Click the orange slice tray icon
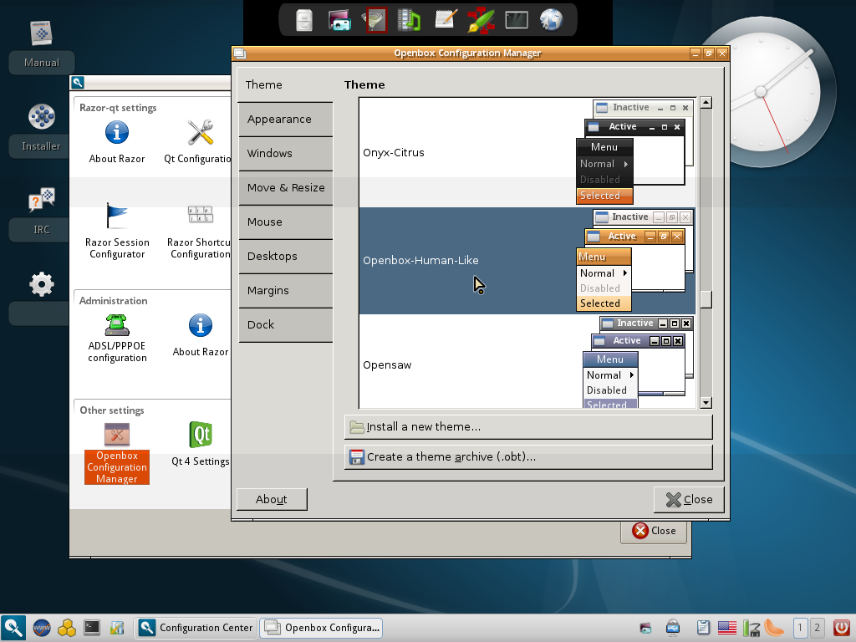Viewport: 856px width, 642px height. coord(775,628)
